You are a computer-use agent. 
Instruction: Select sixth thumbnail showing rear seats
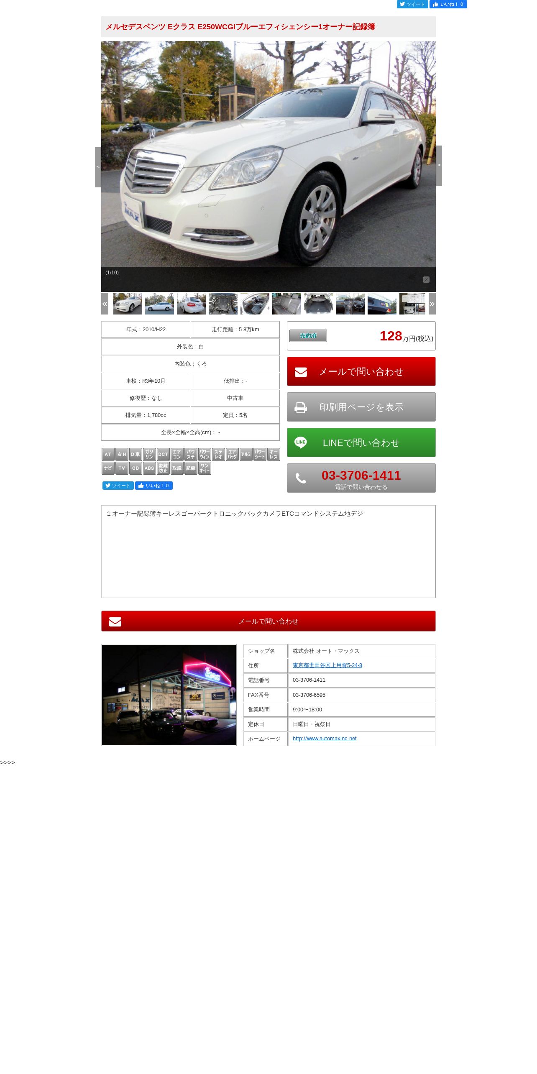click(x=286, y=304)
